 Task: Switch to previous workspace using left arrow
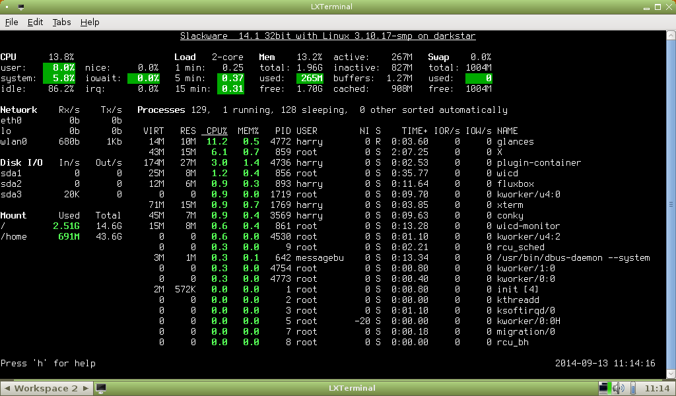tap(7, 388)
